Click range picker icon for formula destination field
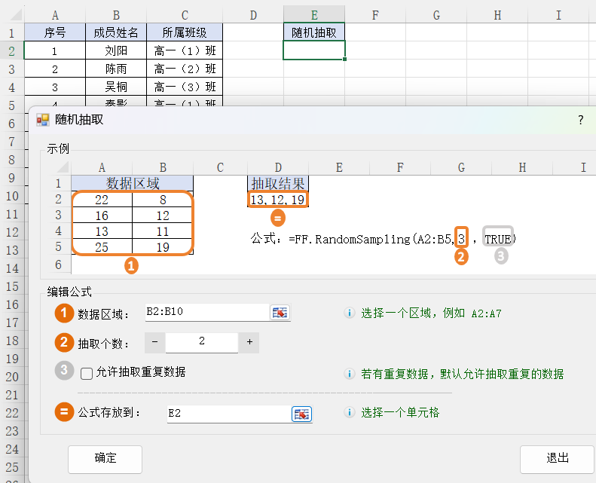The width and height of the screenshot is (596, 483). (301, 414)
